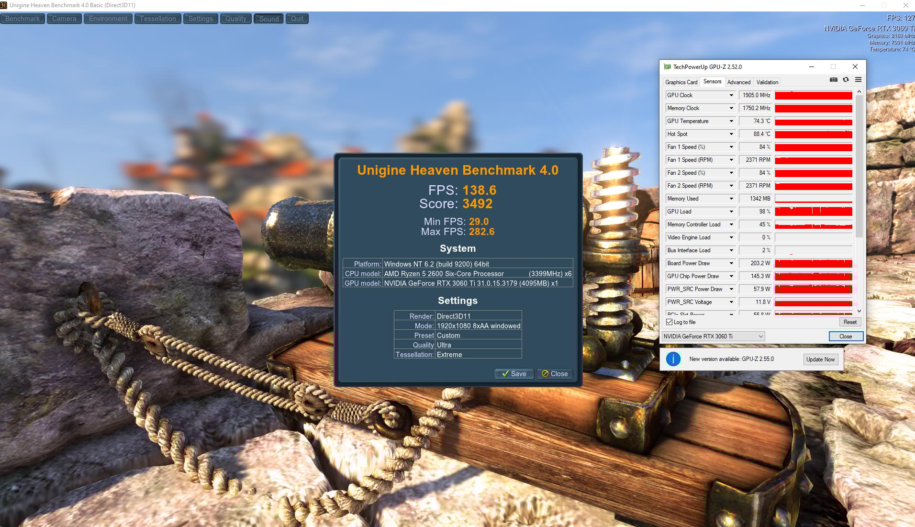This screenshot has width=915, height=527.
Task: Toggle the Sound button in Heaven toolbar
Action: click(268, 19)
